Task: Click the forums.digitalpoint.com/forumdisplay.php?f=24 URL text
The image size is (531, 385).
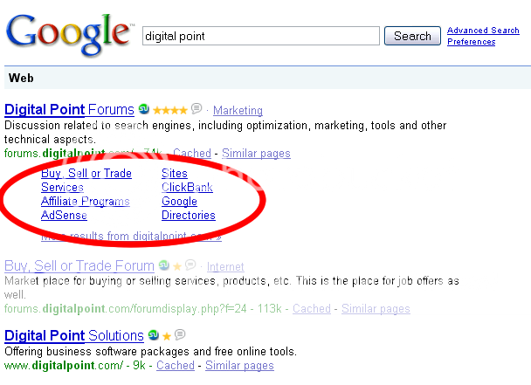Action: [x=126, y=309]
